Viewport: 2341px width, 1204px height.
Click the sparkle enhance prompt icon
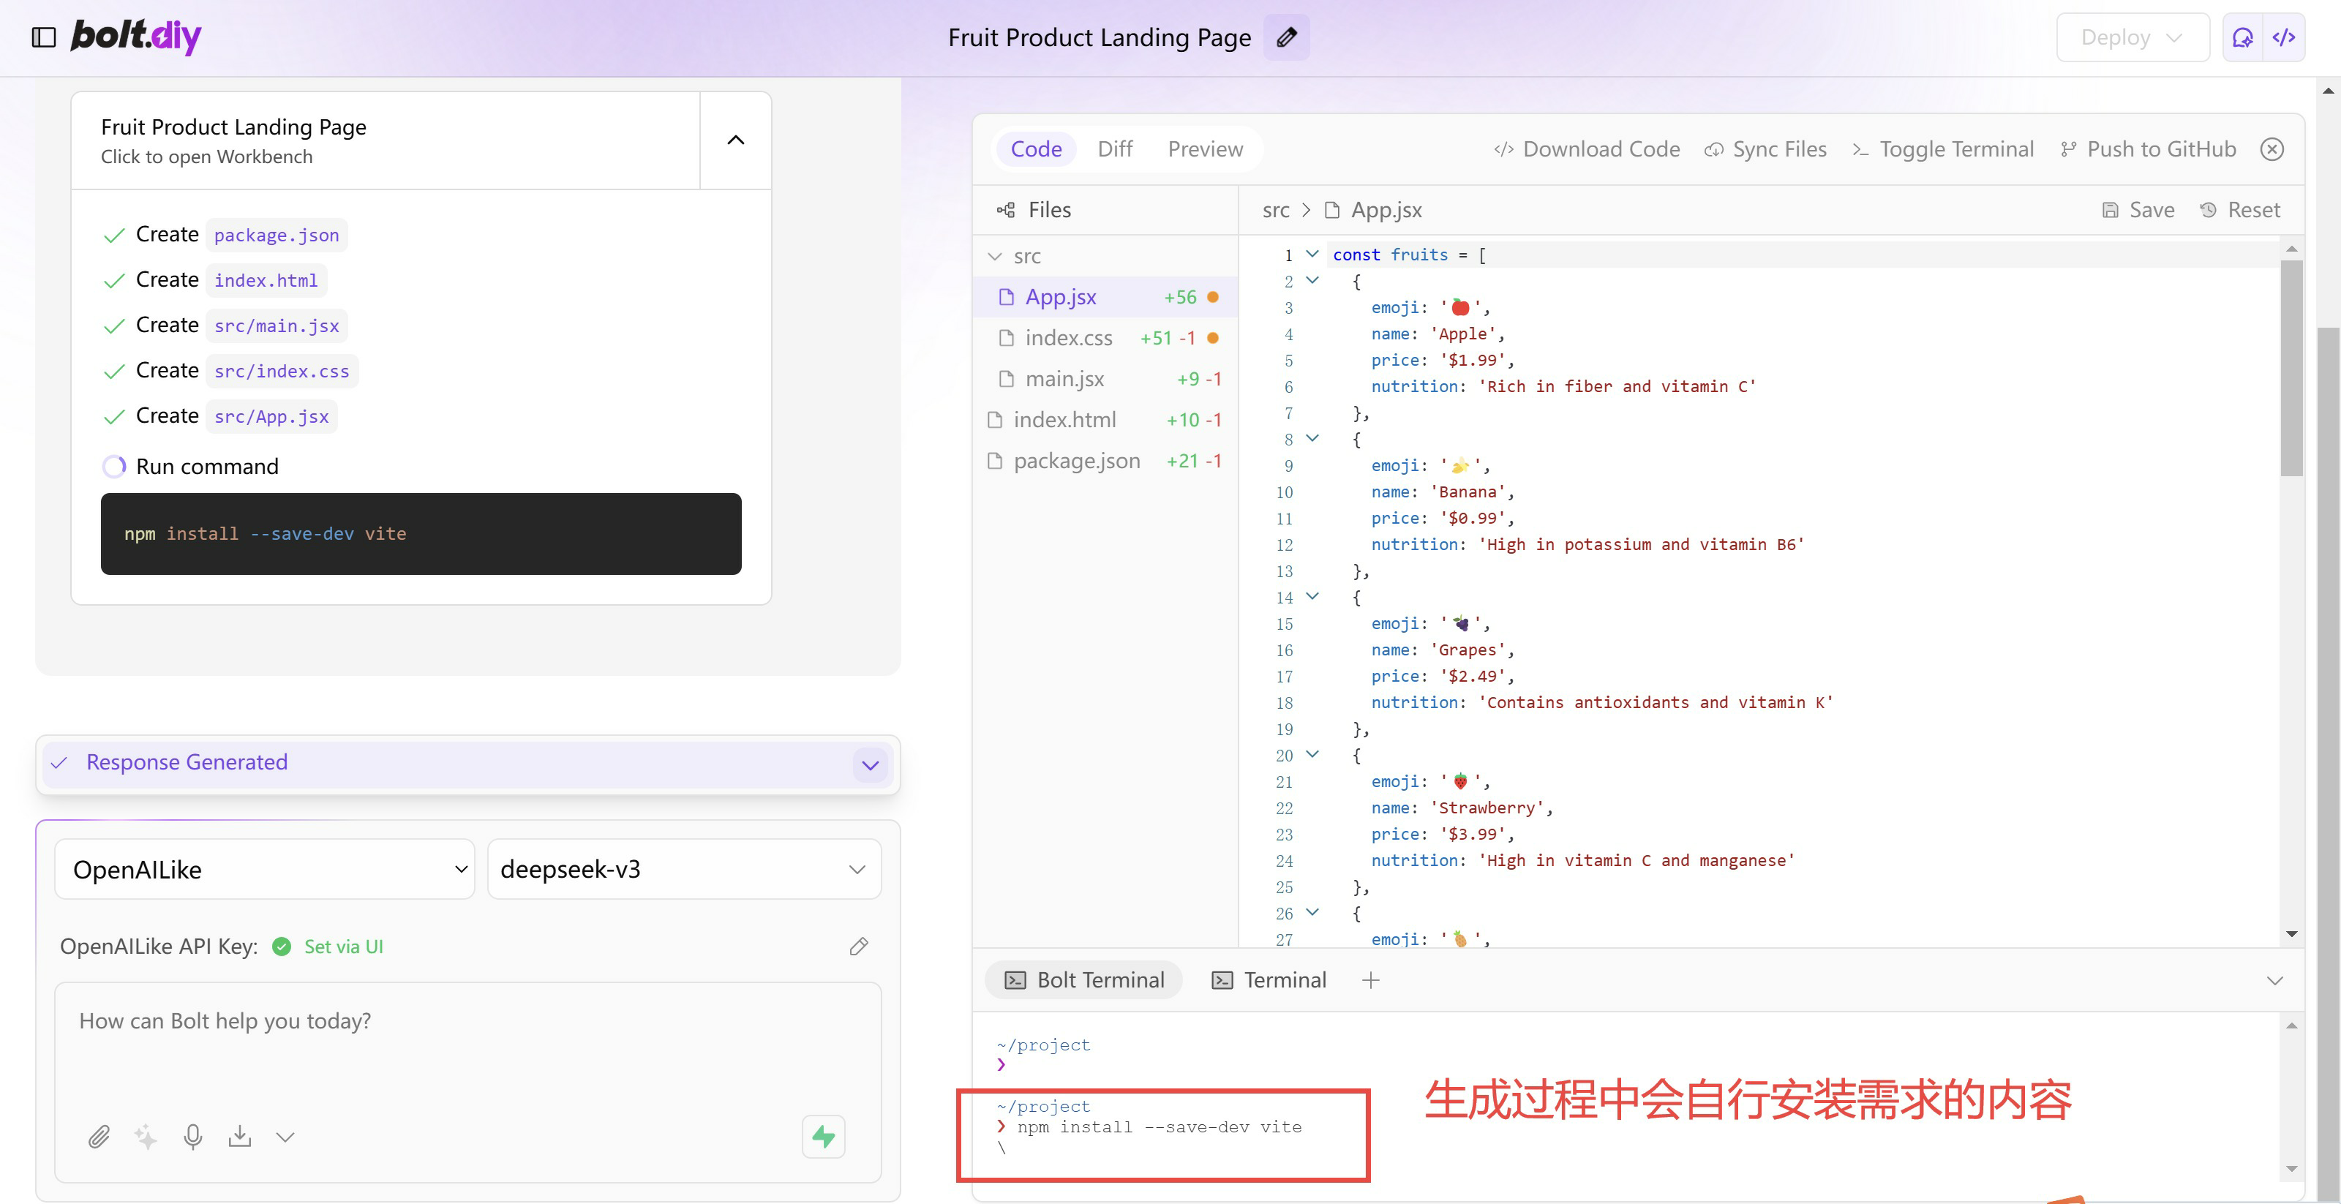pyautogui.click(x=146, y=1137)
